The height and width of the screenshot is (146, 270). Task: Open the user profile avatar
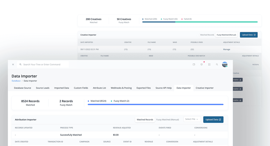225,64
